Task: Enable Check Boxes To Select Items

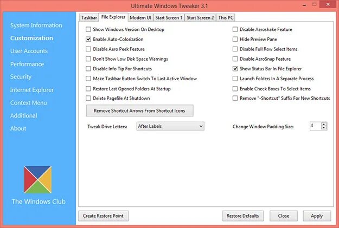Action: [235, 88]
